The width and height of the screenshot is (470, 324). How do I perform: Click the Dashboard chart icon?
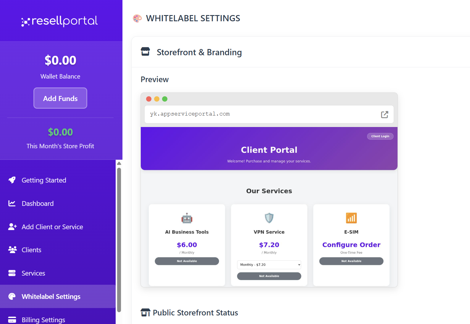(x=12, y=203)
